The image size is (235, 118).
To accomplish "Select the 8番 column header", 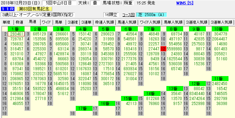I will (174, 29).
